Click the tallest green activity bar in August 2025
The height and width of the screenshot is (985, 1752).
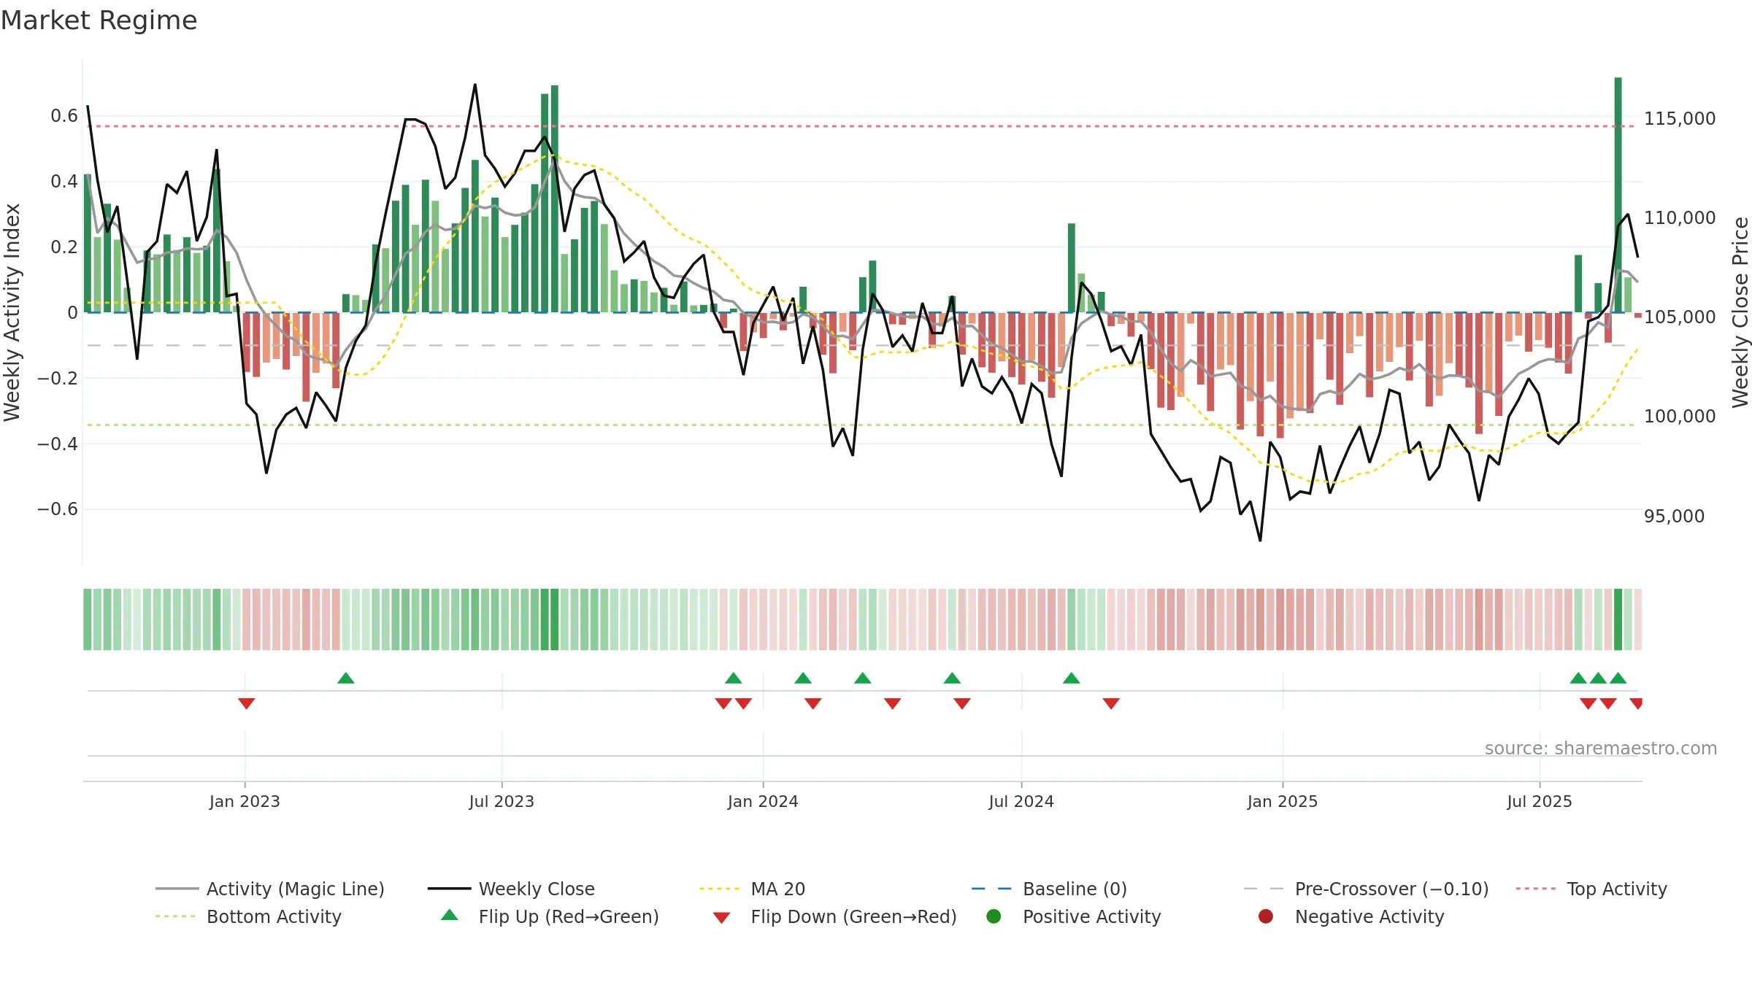coord(1618,195)
